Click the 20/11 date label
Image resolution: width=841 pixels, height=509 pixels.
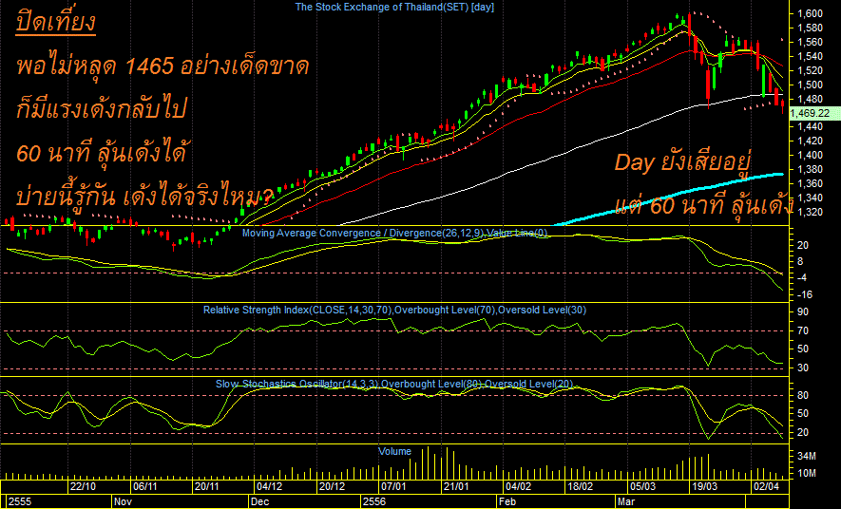click(207, 486)
